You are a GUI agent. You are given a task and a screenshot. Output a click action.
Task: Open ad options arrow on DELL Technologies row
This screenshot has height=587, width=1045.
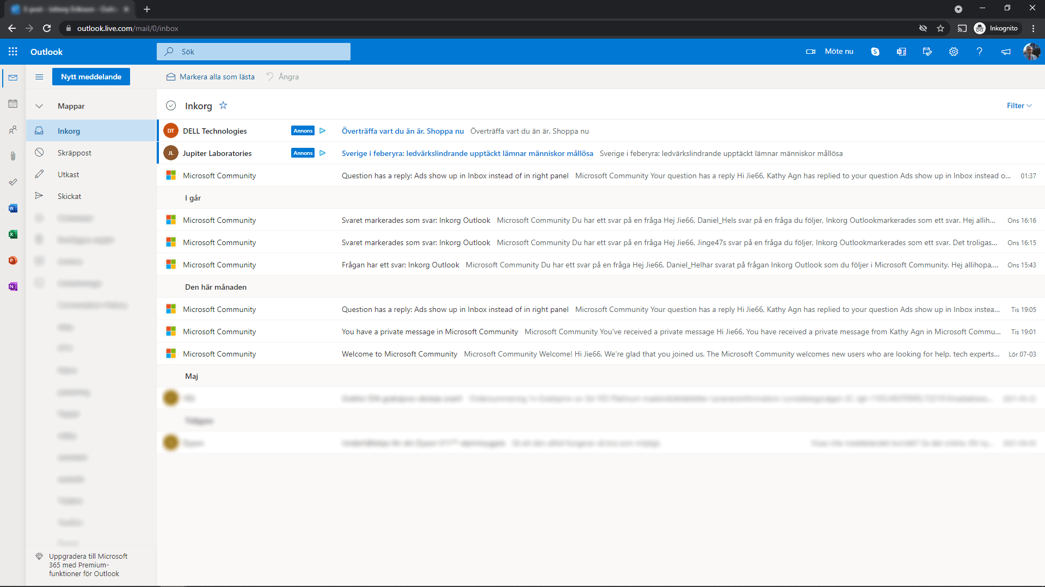pyautogui.click(x=322, y=131)
